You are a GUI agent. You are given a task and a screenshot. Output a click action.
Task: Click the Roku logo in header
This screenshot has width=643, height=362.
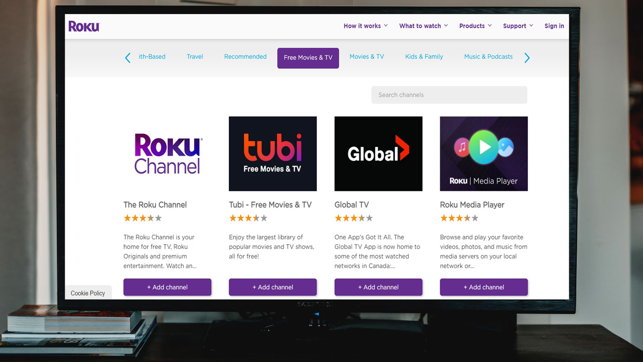pos(84,26)
